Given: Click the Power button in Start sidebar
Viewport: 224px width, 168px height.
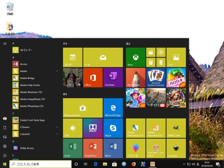Looking at the screenshot, I should click(5, 155).
